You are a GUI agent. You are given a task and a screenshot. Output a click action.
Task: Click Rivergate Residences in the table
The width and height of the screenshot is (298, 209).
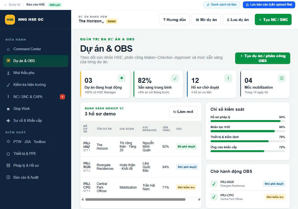point(105,167)
